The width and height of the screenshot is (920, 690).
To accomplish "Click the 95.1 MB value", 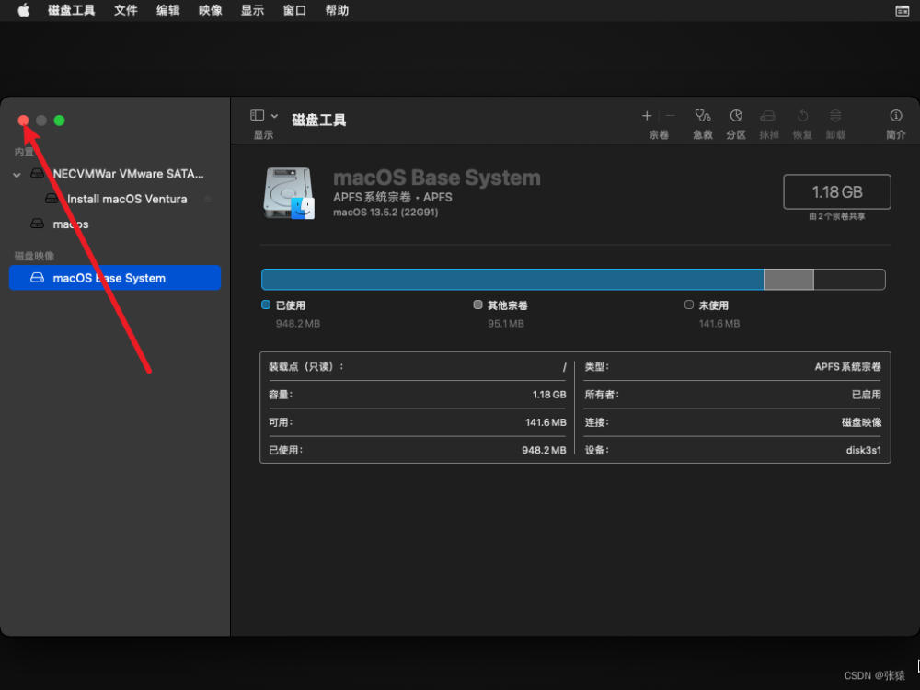I will point(506,323).
